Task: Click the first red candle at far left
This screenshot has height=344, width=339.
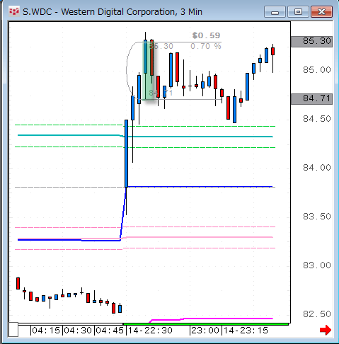Action: pyautogui.click(x=18, y=283)
